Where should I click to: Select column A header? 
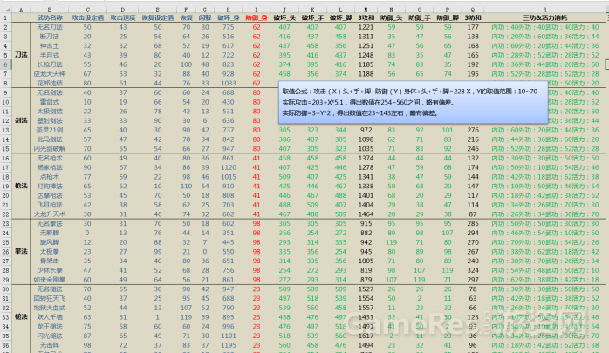pos(21,10)
